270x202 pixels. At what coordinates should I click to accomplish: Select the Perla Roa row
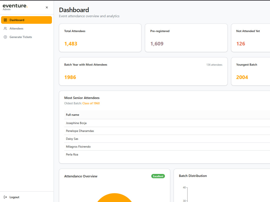167,155
